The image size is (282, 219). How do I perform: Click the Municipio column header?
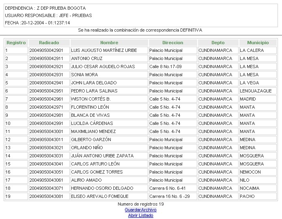coord(258,43)
